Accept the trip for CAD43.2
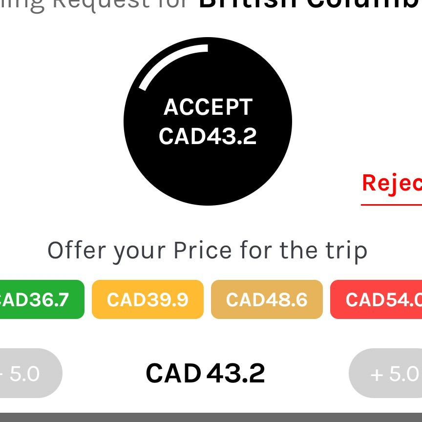Screen dimensions: 422x422 (x=208, y=122)
